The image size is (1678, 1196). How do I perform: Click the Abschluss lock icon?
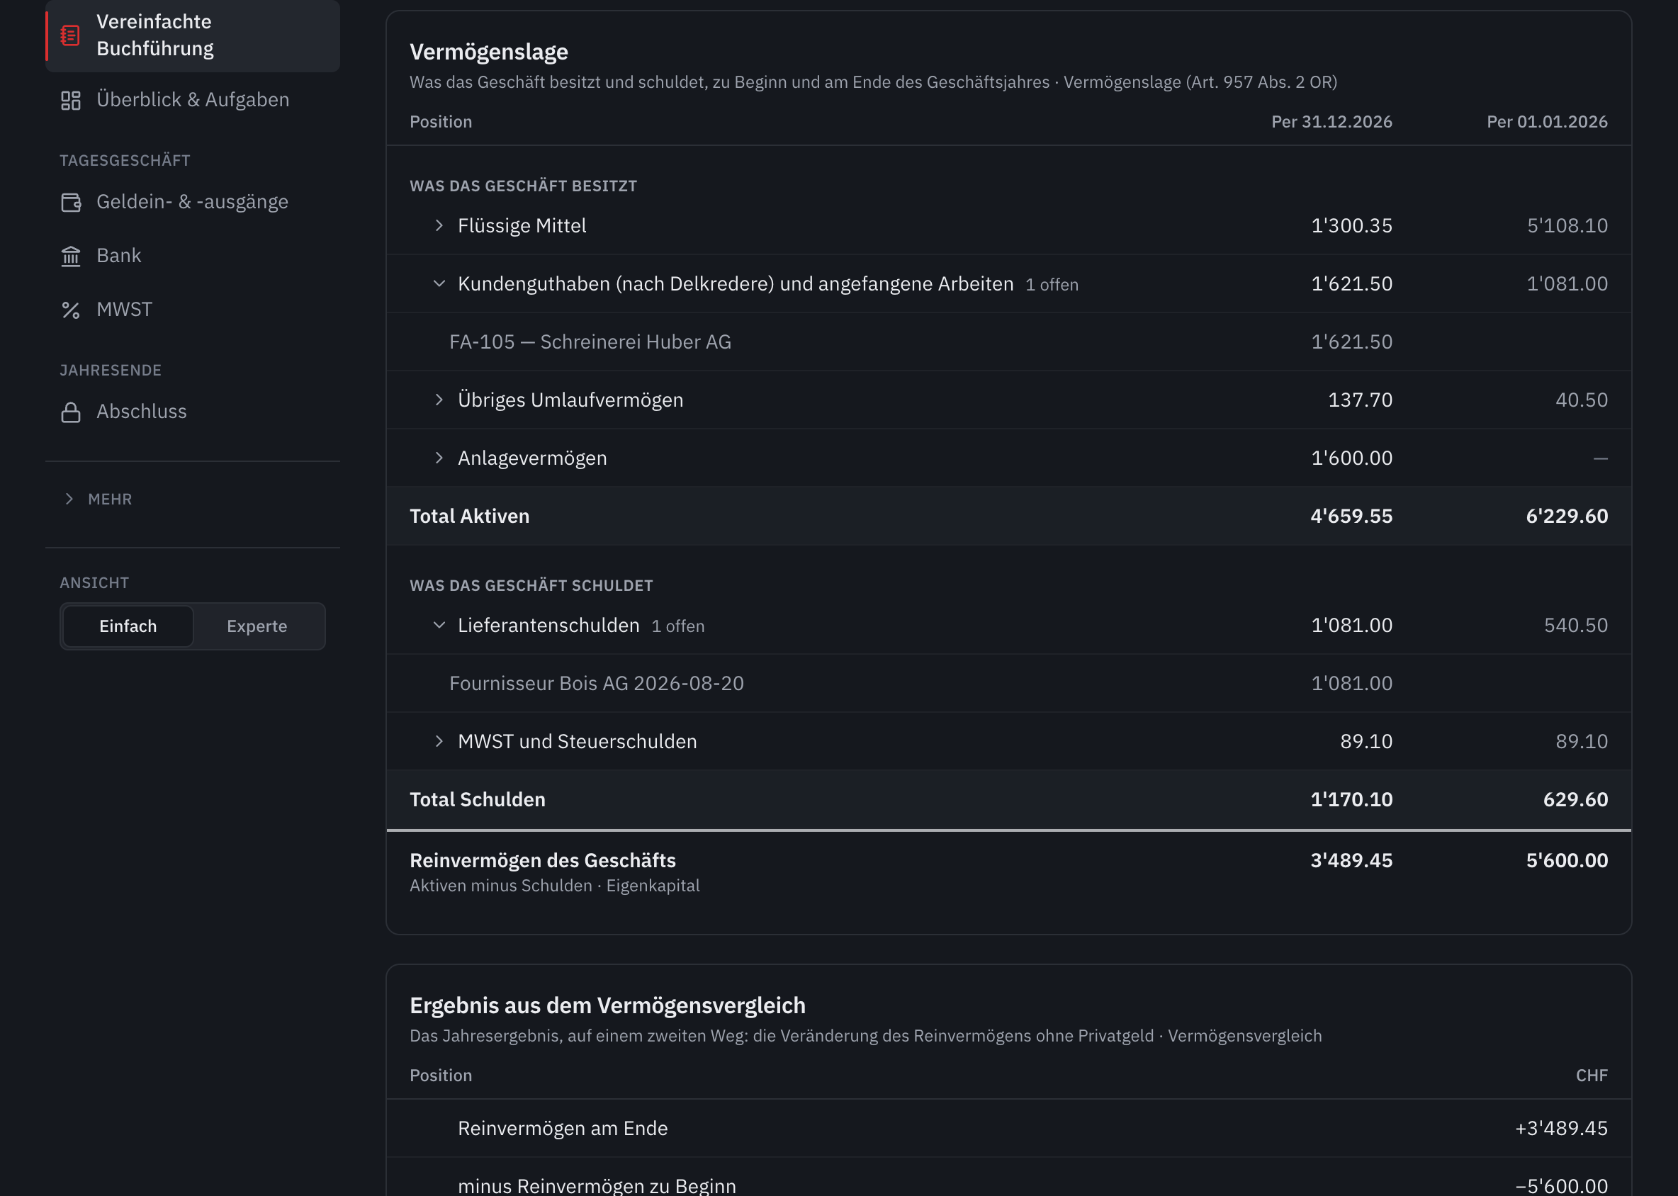[x=71, y=412]
